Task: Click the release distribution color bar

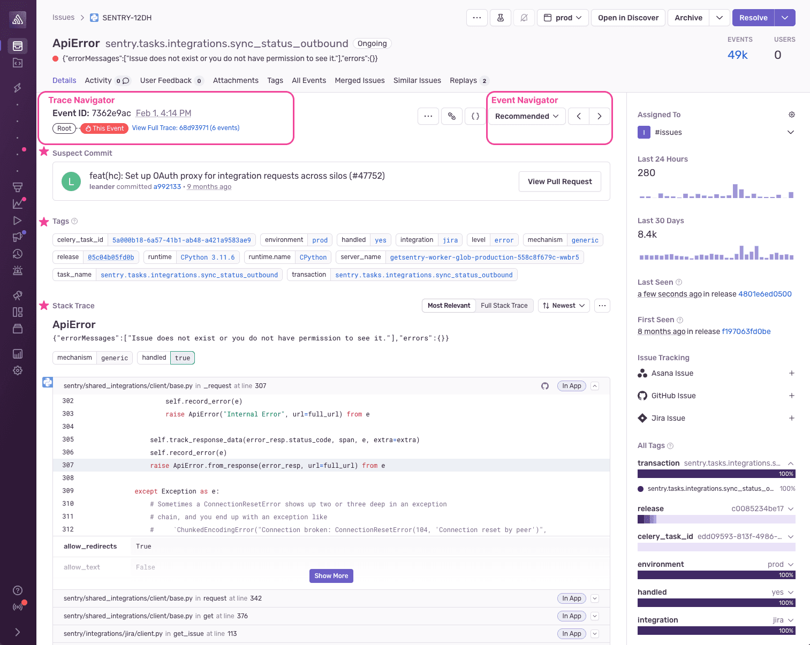Action: tap(716, 519)
